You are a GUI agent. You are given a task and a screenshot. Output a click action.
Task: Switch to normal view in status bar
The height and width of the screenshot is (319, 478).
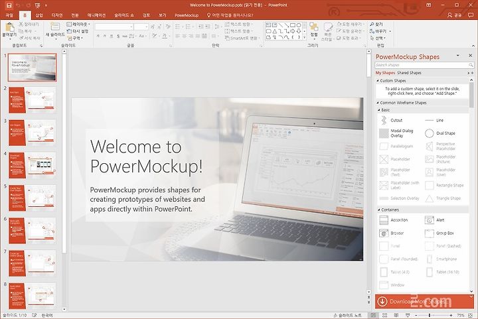tap(373, 315)
